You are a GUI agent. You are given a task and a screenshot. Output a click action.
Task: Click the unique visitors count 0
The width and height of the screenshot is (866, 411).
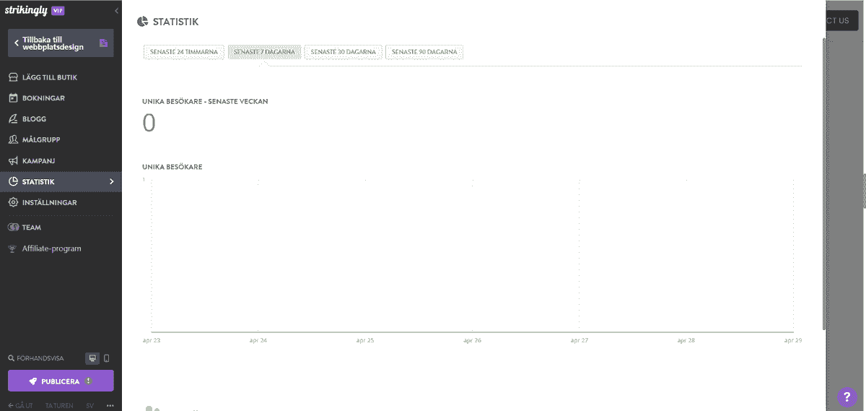149,123
